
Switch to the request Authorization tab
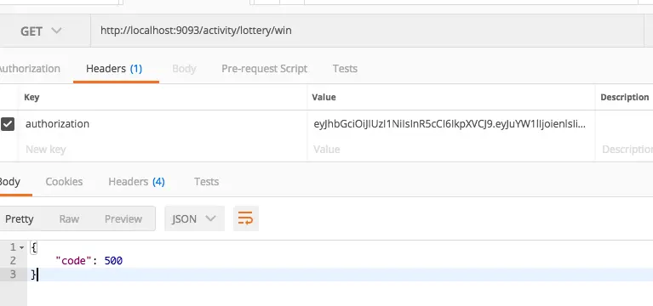29,69
